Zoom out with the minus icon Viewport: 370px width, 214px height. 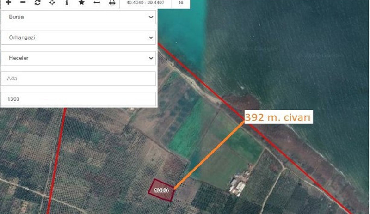23,2
